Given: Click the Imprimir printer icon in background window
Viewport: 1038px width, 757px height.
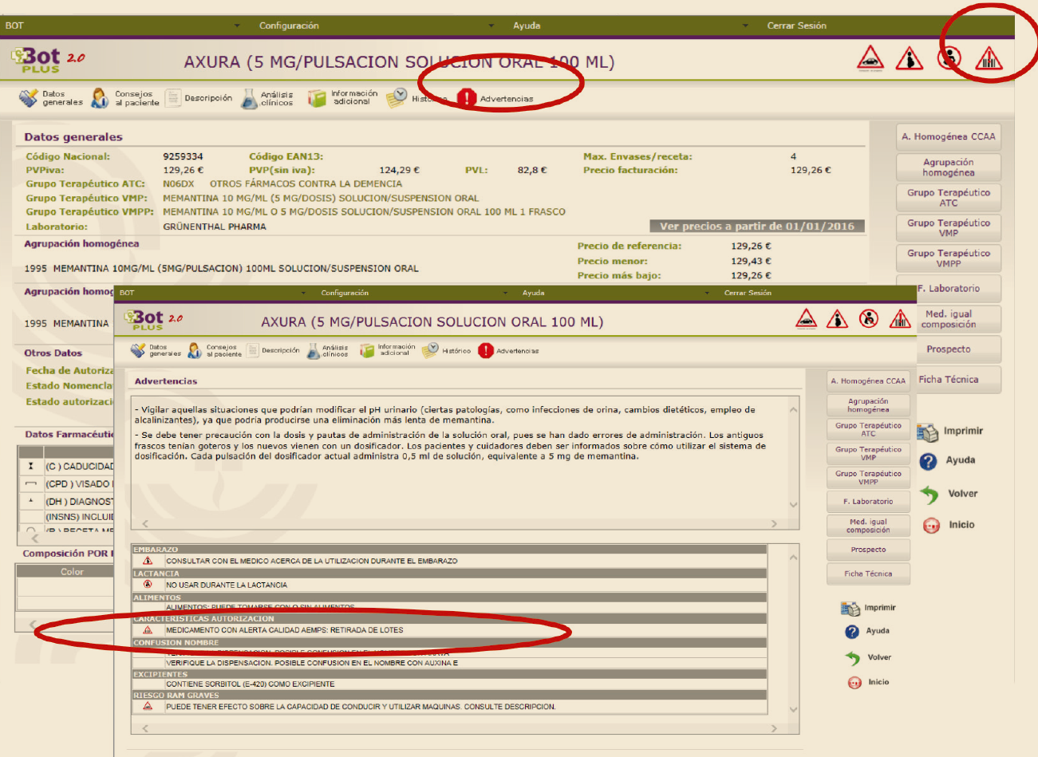Looking at the screenshot, I should 927,432.
